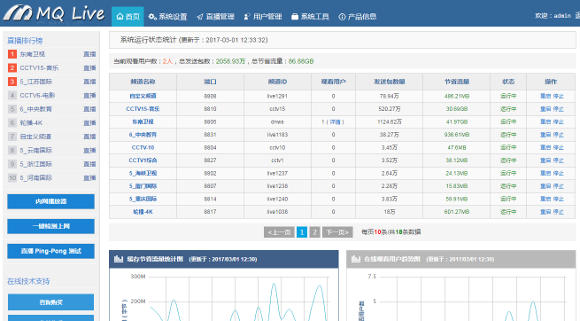Viewport: 580px width, 321px height.
Task: Select the 轮播-4K entry in ranking list
Action: [32, 123]
